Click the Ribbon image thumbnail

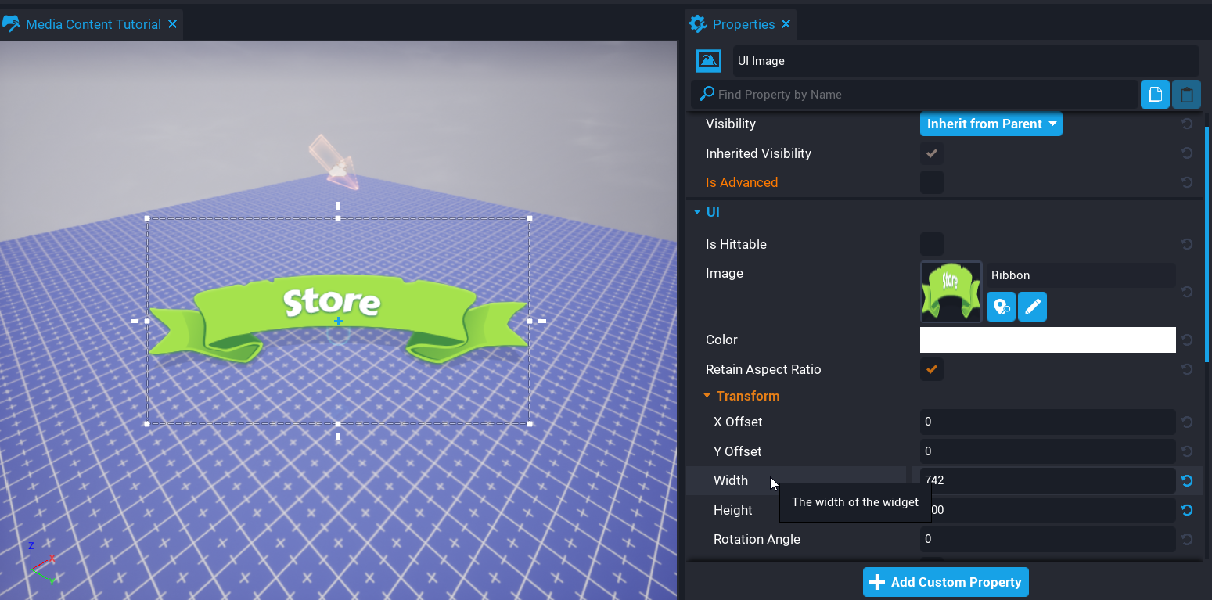click(951, 292)
